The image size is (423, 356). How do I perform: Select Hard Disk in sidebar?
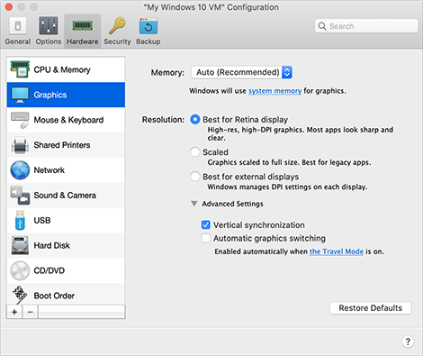tap(66, 245)
